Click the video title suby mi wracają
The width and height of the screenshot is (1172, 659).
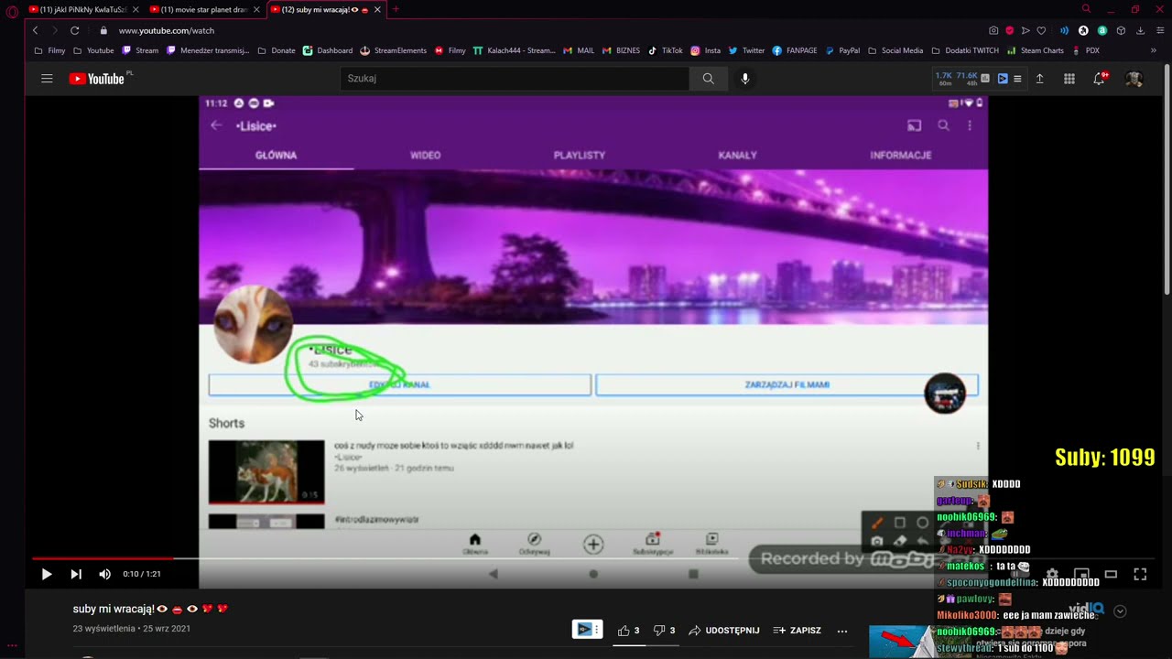tap(150, 609)
